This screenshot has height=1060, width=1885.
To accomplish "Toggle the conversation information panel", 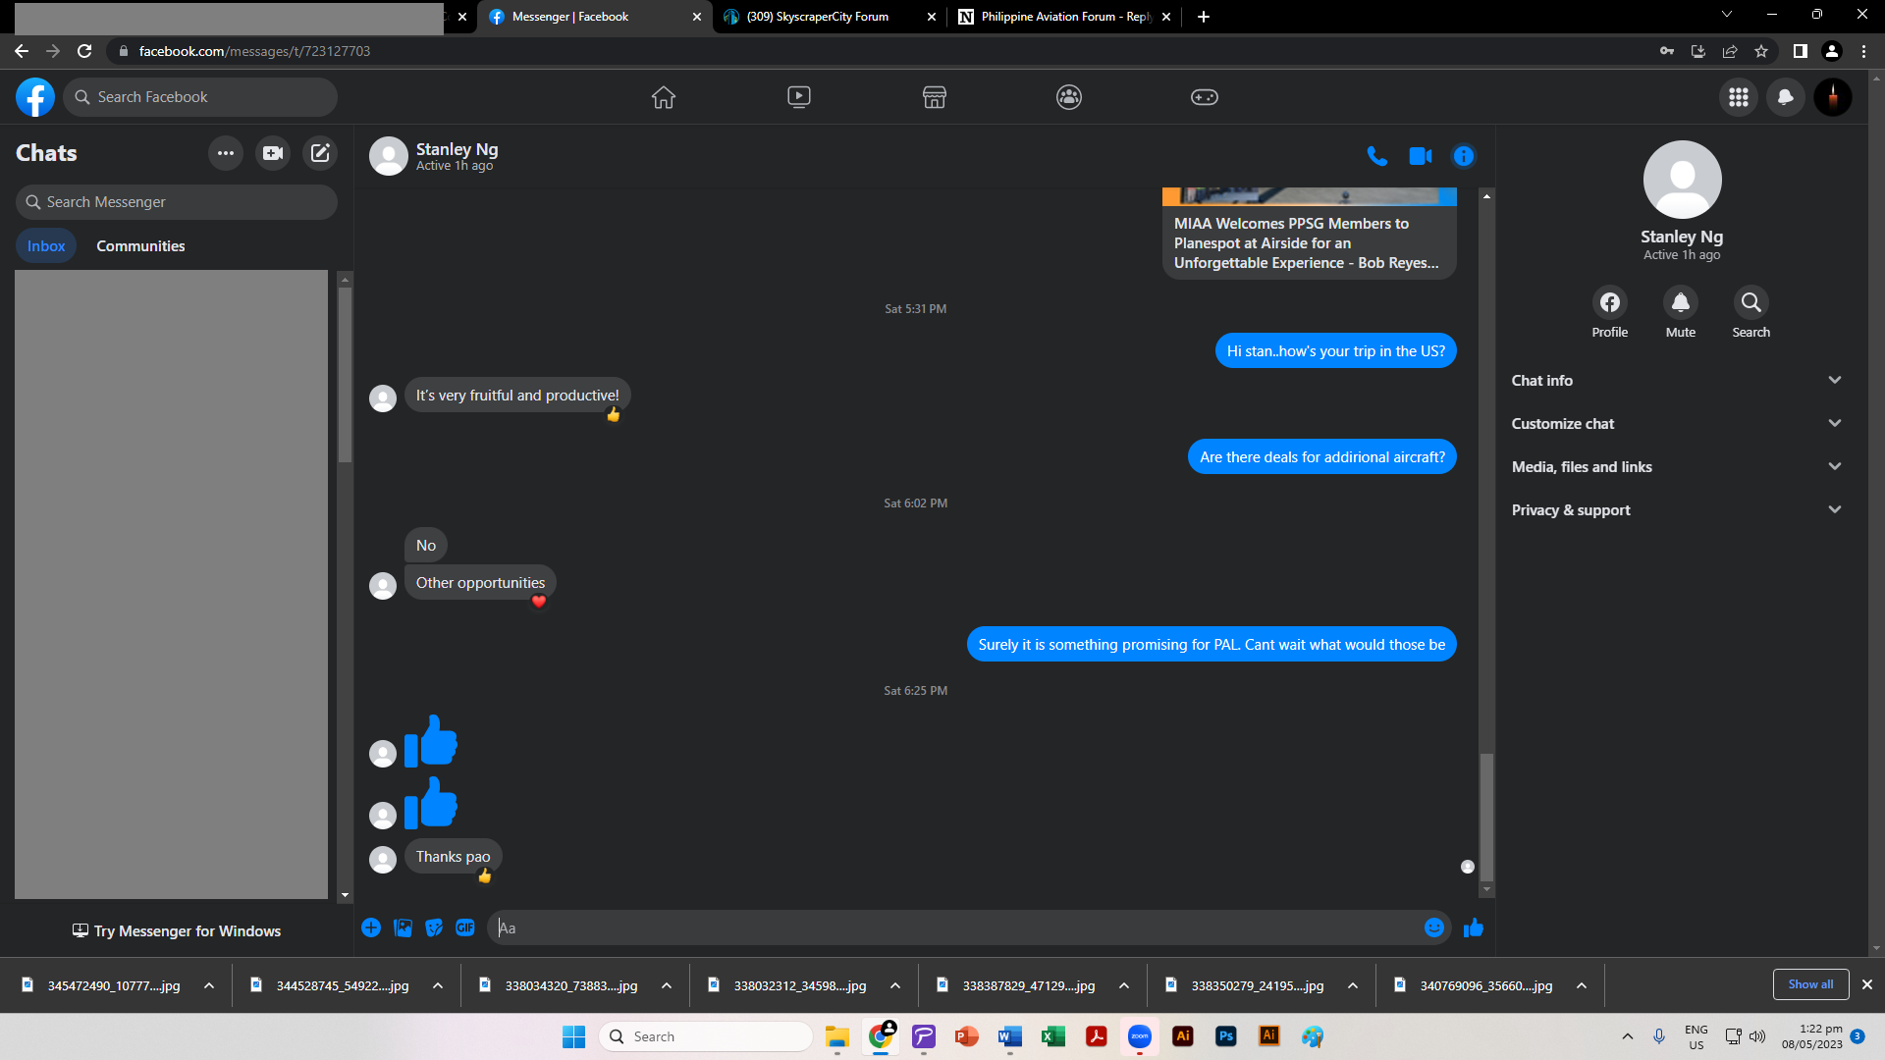I will 1463,156.
